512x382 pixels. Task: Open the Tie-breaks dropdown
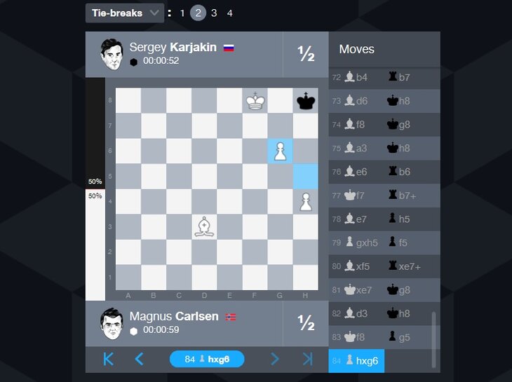[x=124, y=13]
